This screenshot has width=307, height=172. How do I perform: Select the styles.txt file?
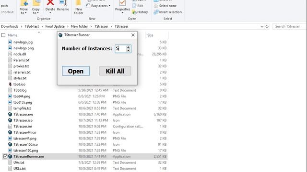point(20,78)
